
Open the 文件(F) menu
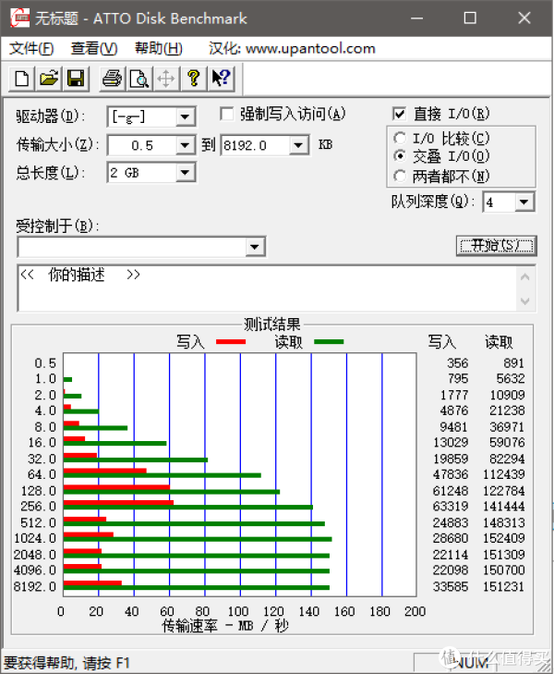tap(31, 49)
